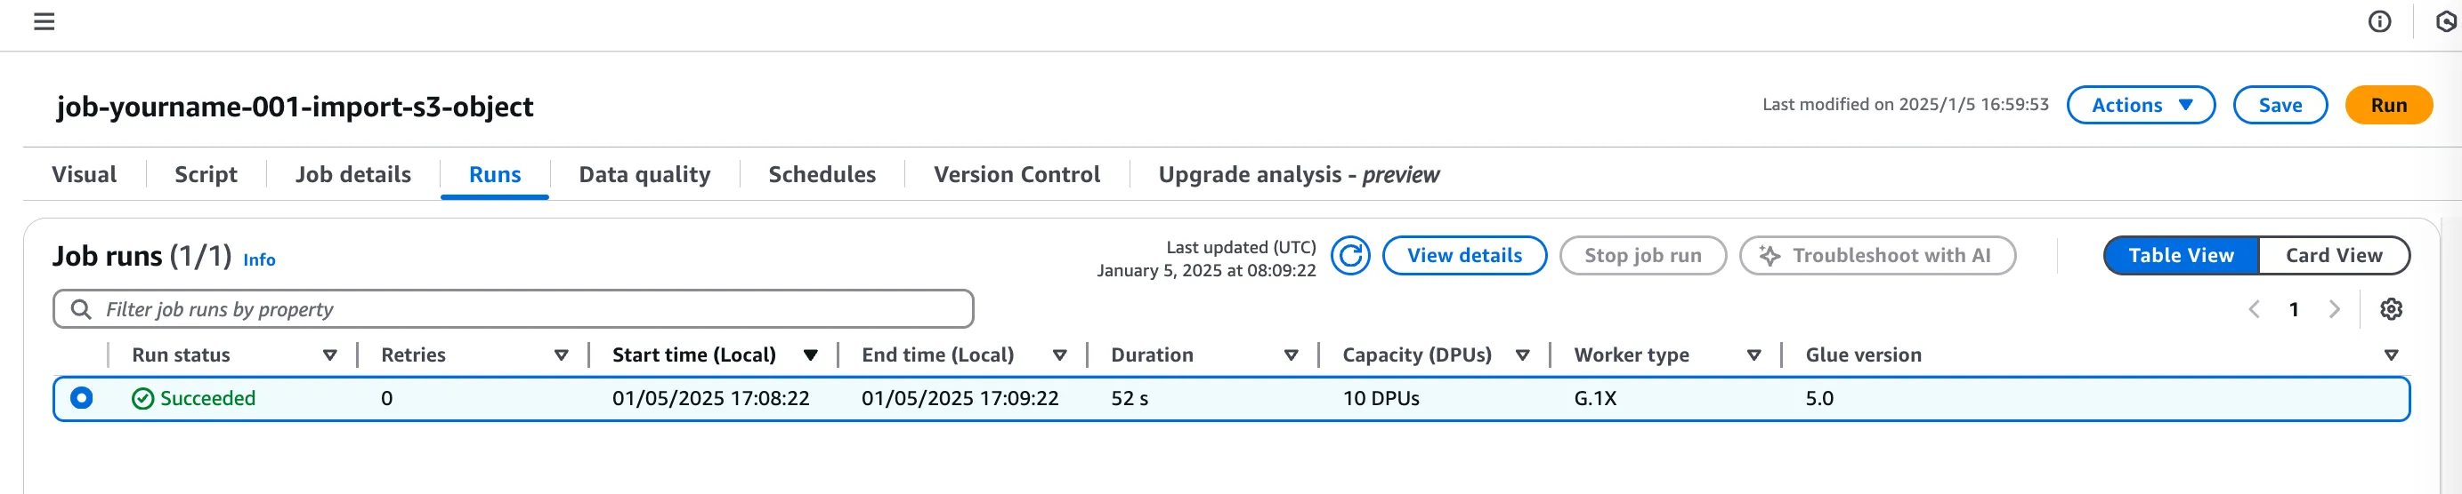This screenshot has width=2462, height=494.
Task: Open Run status column filter arrow
Action: coord(329,355)
